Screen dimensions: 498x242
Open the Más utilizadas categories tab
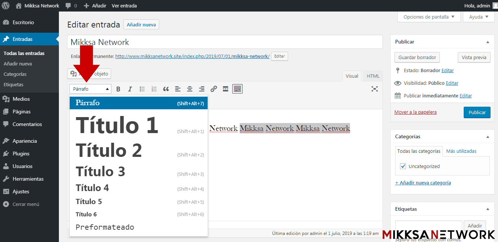[461, 151]
